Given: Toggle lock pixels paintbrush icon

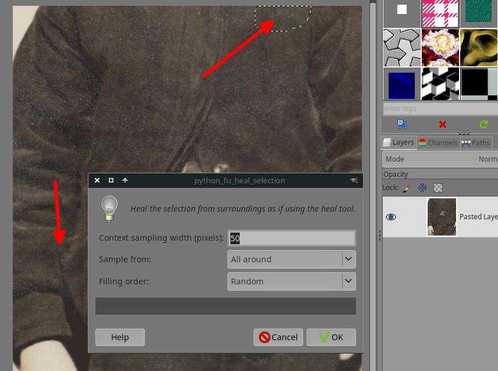Looking at the screenshot, I should coord(407,188).
